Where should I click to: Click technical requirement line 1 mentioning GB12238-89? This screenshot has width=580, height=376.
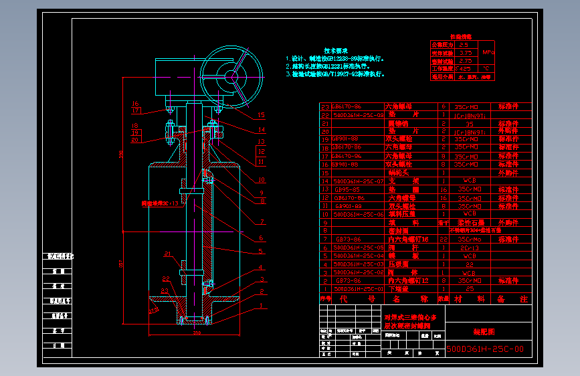[x=334, y=58]
